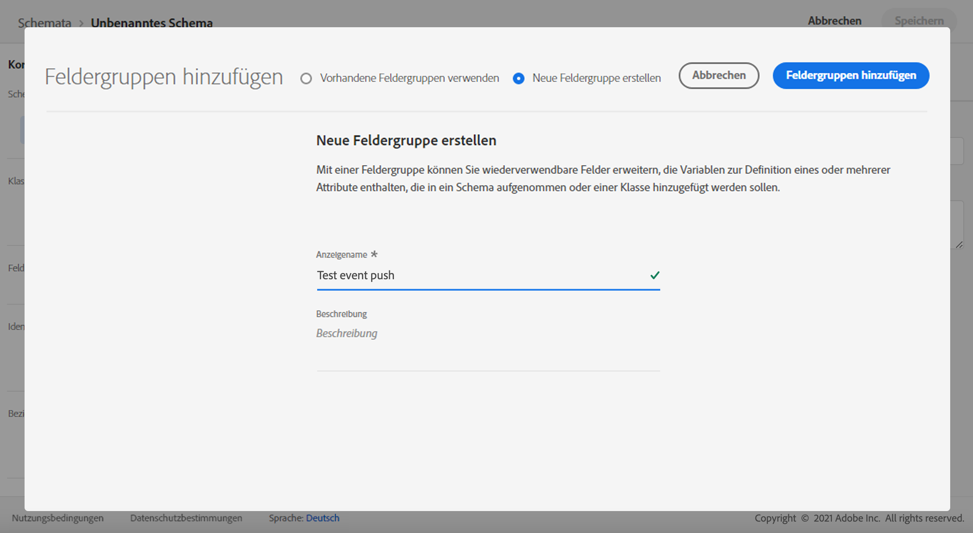Click the top-bar Abbrechen button
The image size is (973, 533).
[834, 21]
